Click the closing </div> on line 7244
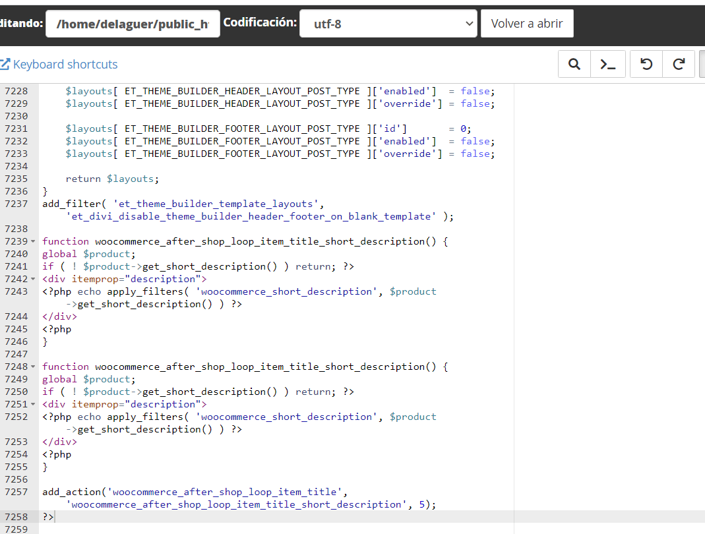This screenshot has height=534, width=705. coord(60,316)
